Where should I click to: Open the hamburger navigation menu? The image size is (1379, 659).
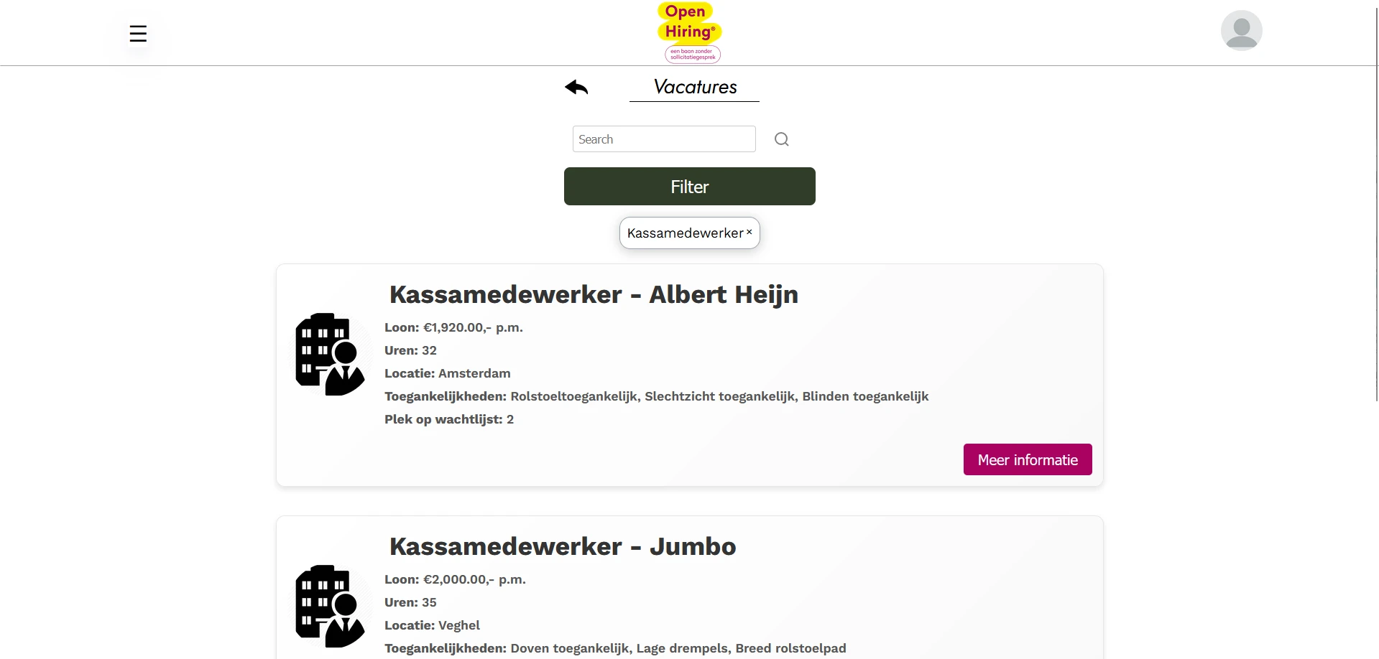(x=138, y=33)
